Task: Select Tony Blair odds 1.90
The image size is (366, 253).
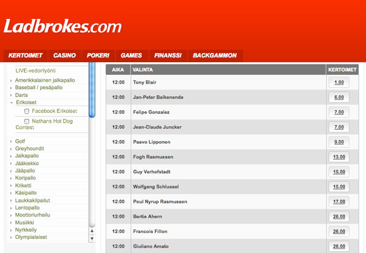Action: pos(339,82)
